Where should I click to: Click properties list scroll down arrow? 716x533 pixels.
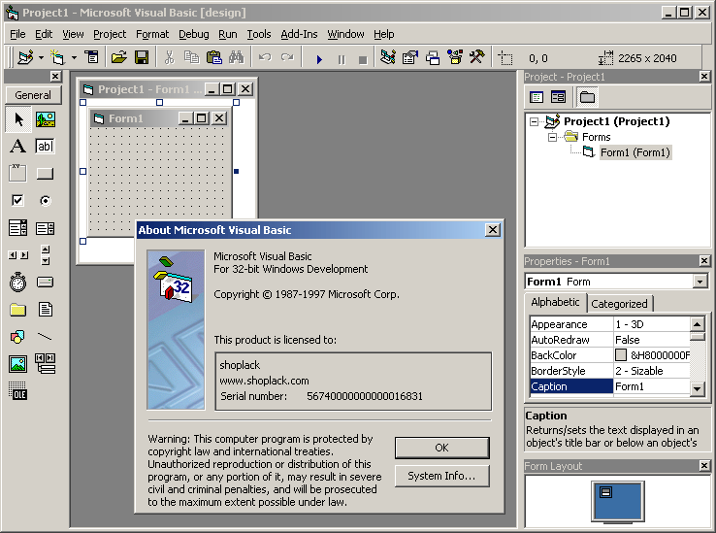pos(697,389)
